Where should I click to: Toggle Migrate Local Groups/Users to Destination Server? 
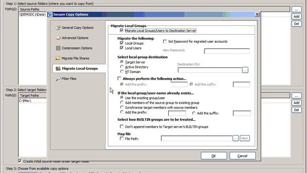(121, 31)
